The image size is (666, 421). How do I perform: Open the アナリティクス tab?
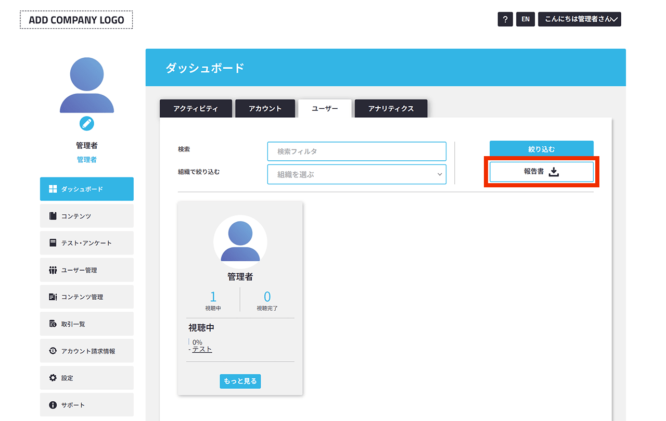pyautogui.click(x=391, y=108)
